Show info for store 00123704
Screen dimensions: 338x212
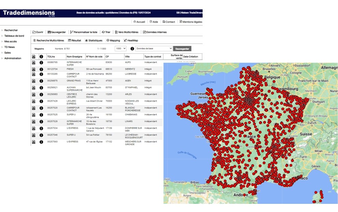[x=41, y=69]
